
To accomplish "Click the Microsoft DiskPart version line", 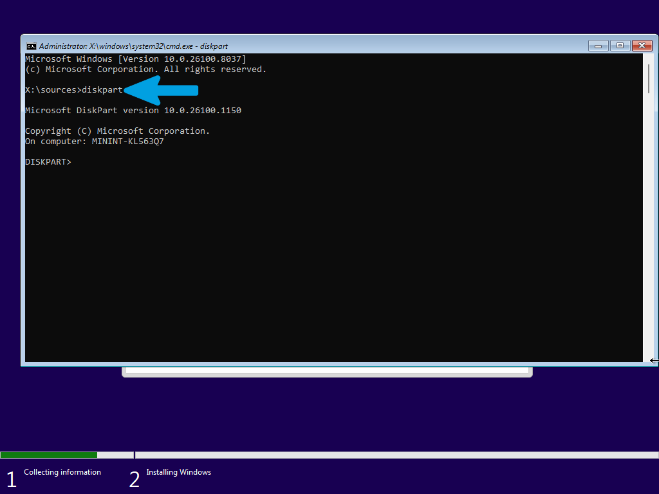I will 133,111.
